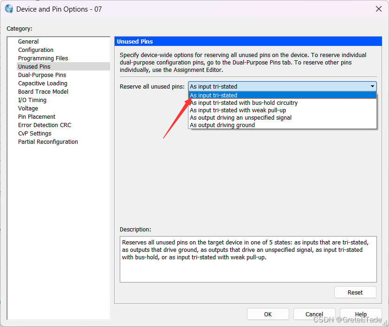
Task: Select 'As output driving ground' option
Action: pyautogui.click(x=282, y=125)
